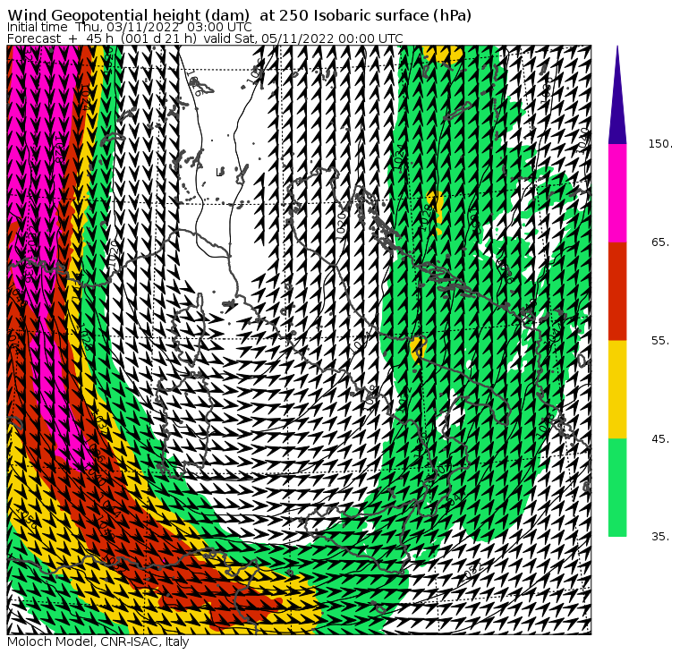The image size is (680, 654).
Task: Click the green segment of color bar
Action: [x=617, y=488]
